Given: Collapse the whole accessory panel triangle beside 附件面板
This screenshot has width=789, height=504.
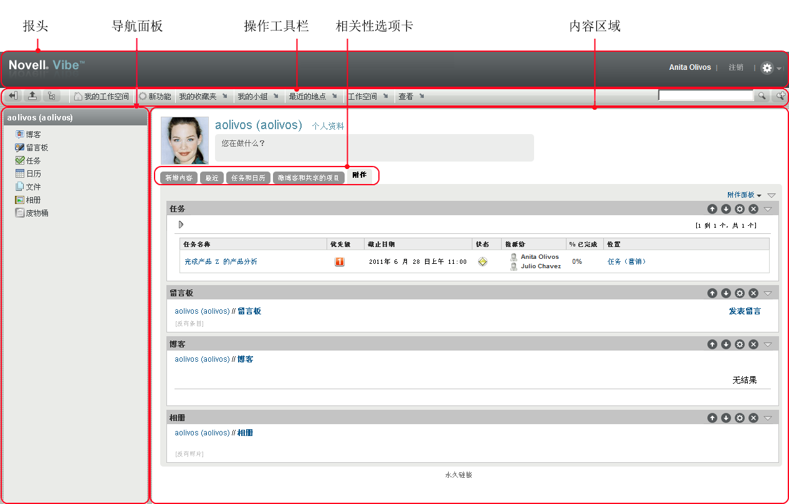Looking at the screenshot, I should (x=772, y=195).
